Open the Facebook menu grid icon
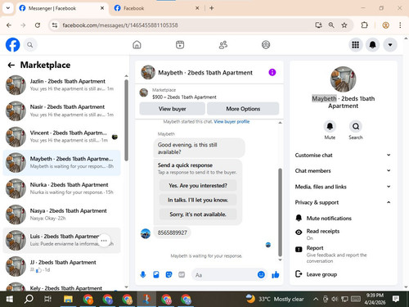 coord(355,45)
